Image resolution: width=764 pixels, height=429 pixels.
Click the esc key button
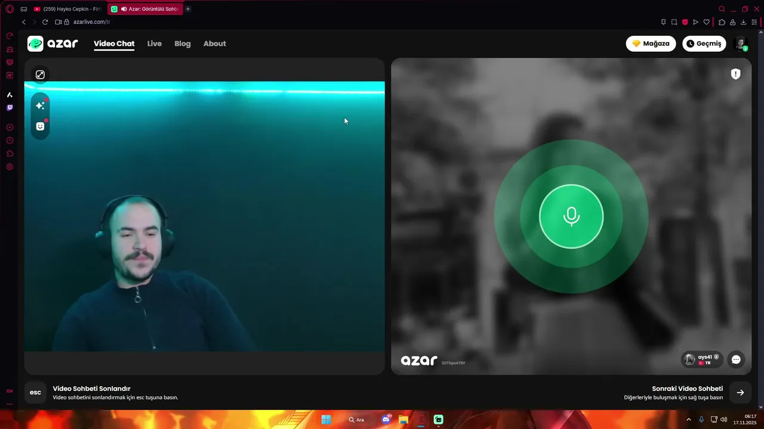pos(35,393)
